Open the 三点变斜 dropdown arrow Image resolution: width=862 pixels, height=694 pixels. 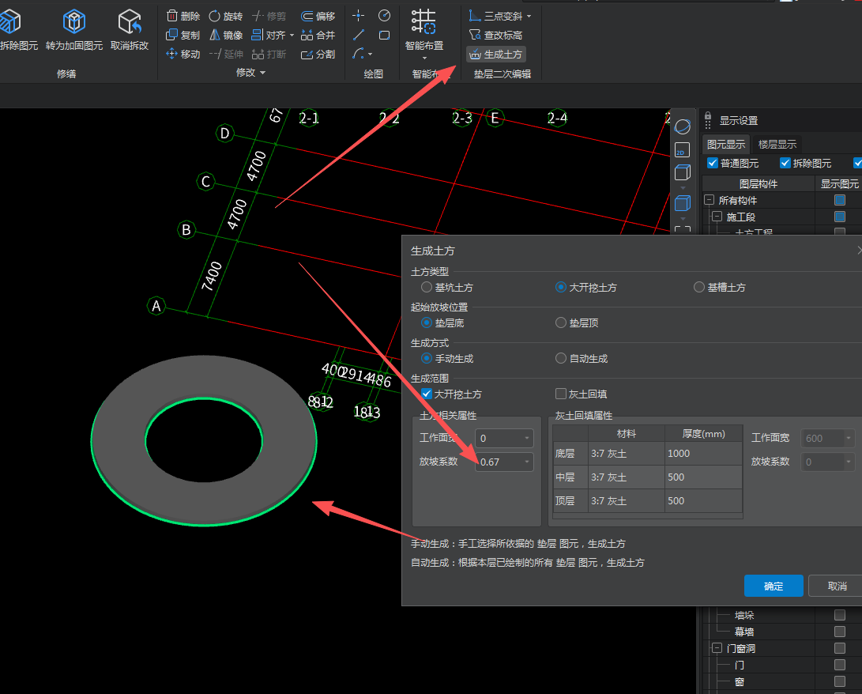pyautogui.click(x=529, y=17)
